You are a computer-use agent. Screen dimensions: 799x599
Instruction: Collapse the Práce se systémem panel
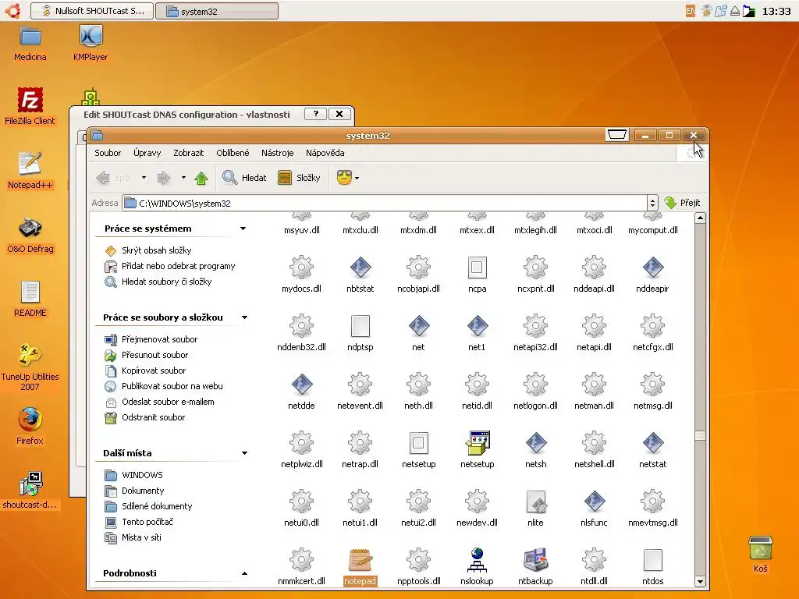pyautogui.click(x=243, y=229)
